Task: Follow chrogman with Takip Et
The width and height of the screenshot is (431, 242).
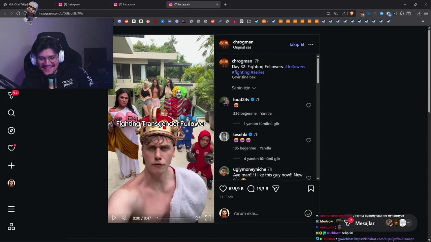Action: point(297,44)
